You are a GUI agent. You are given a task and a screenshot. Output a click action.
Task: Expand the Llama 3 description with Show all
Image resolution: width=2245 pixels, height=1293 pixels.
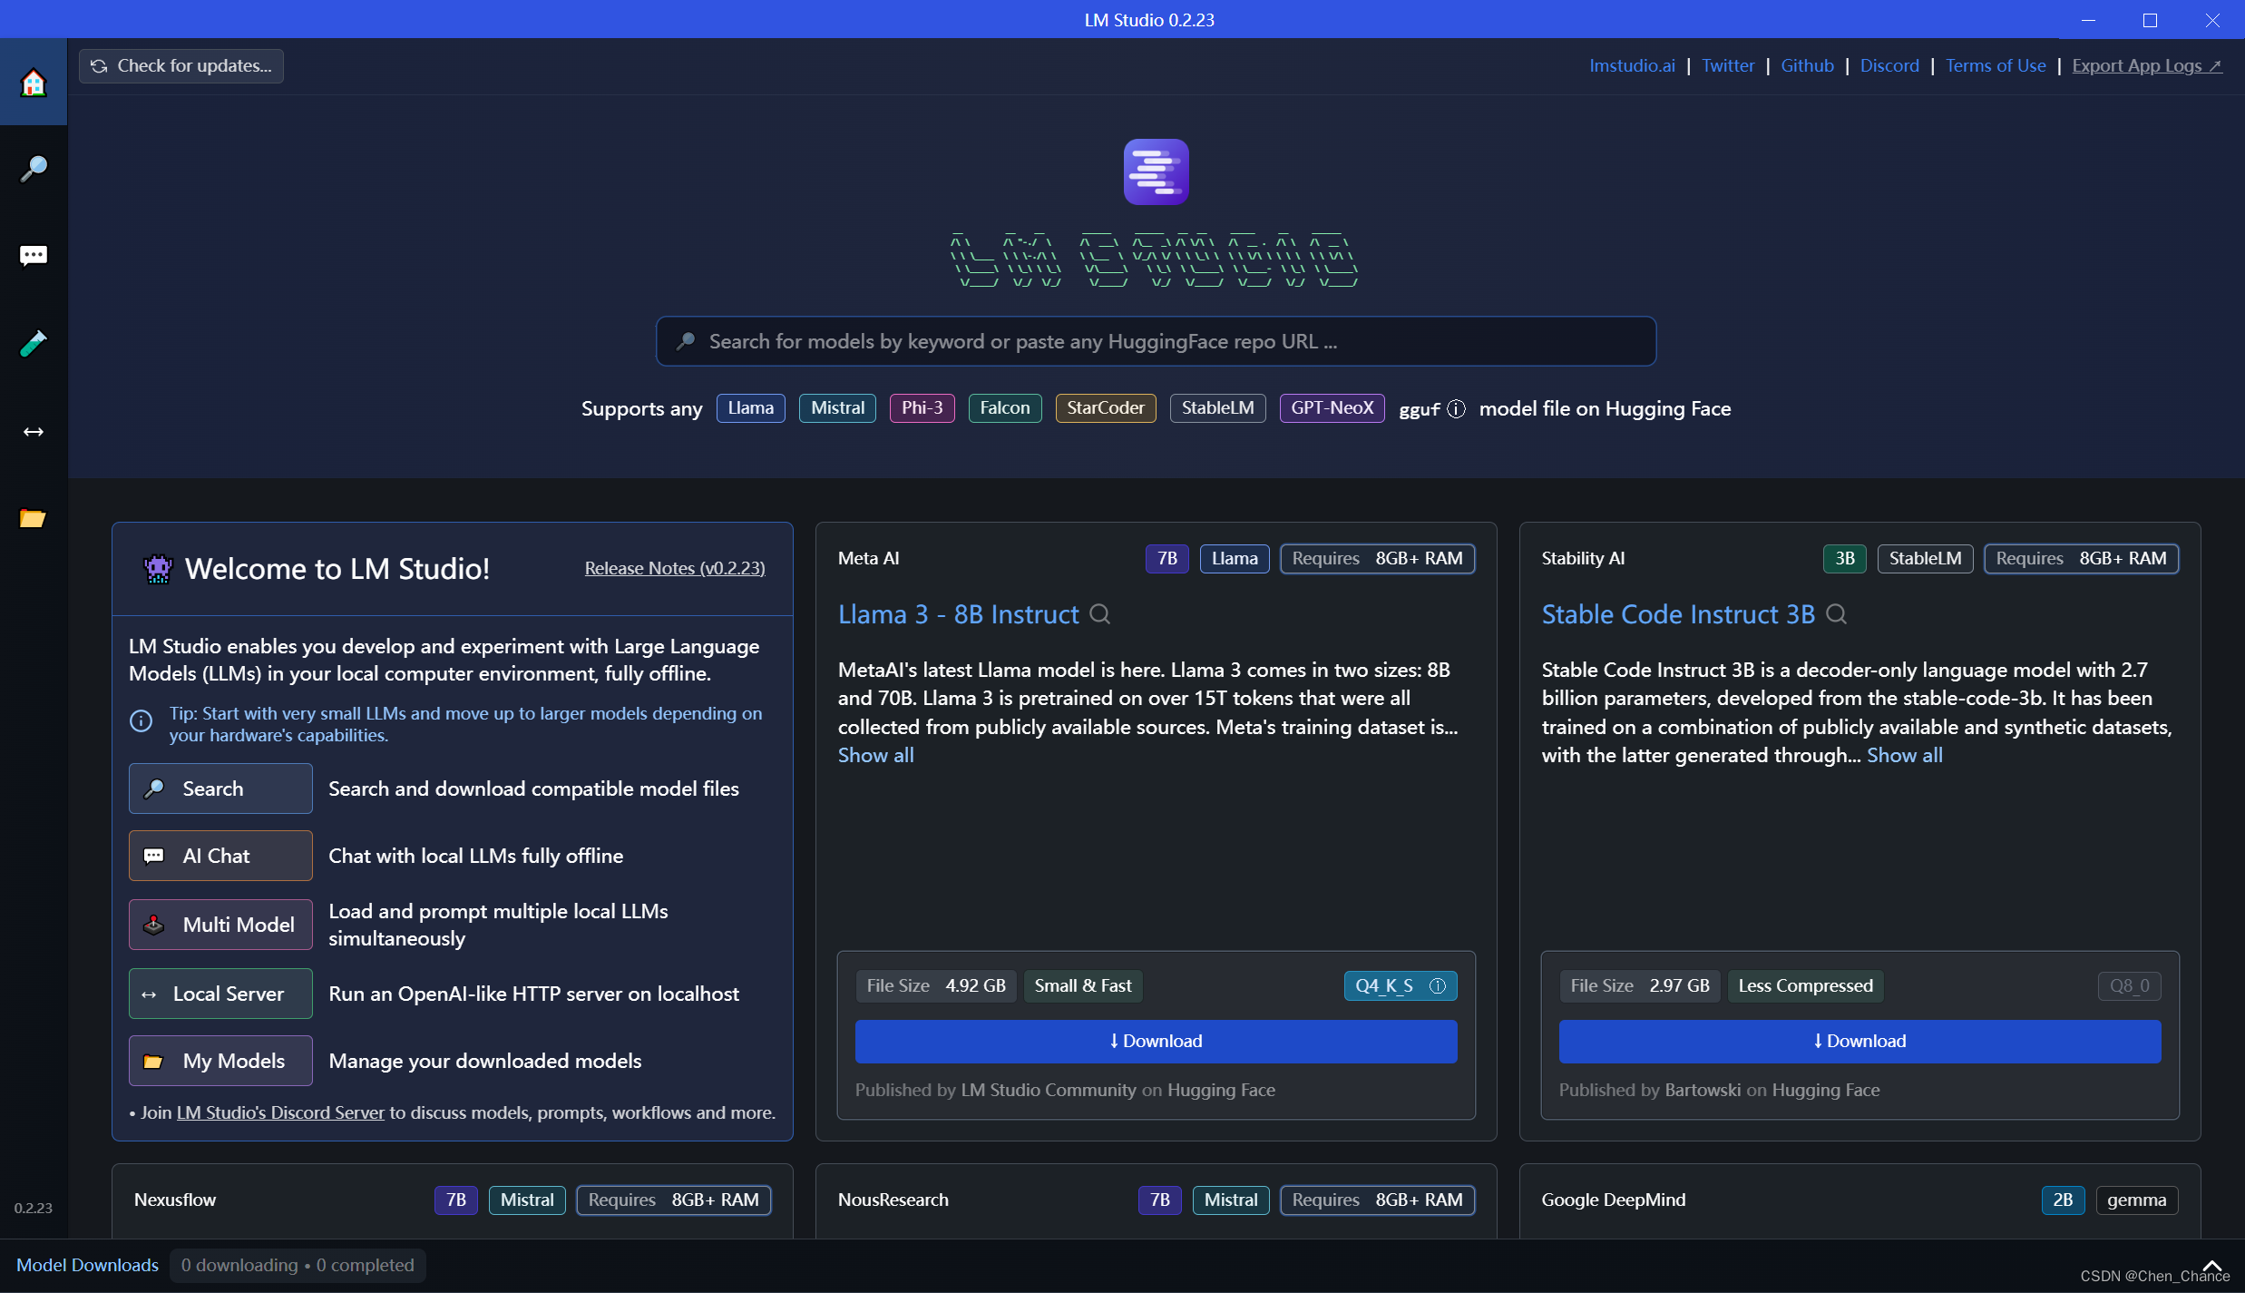(875, 755)
